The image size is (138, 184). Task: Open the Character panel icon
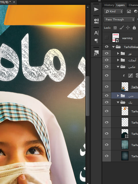click(96, 33)
